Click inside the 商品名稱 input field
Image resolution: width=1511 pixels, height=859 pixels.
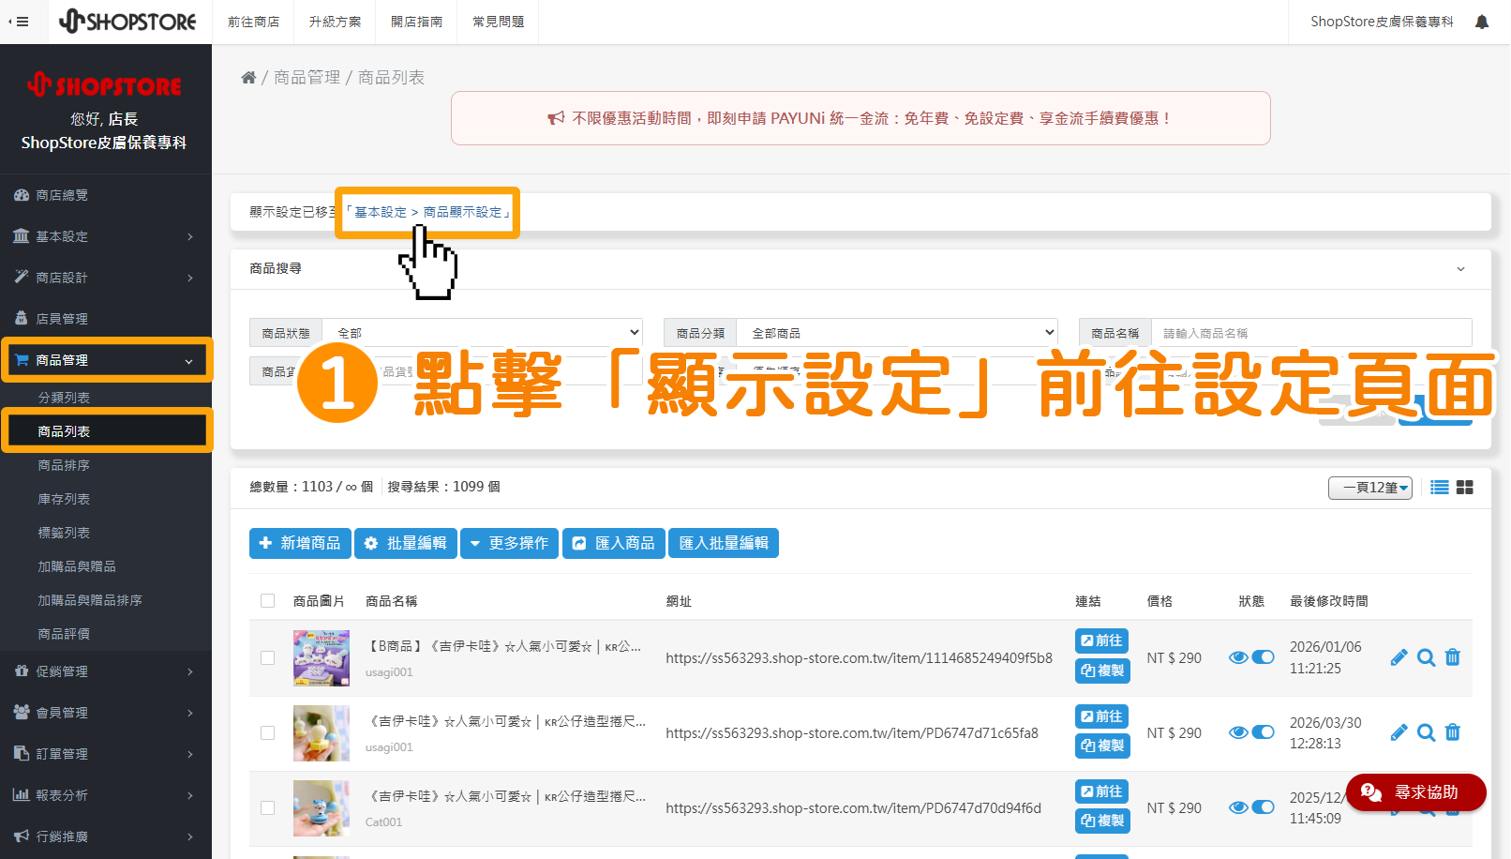tap(1312, 332)
